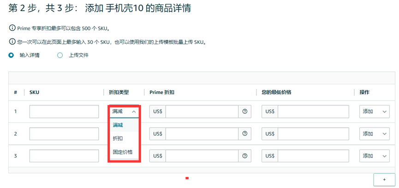Select the 输入详情 radio button

[x=12, y=55]
